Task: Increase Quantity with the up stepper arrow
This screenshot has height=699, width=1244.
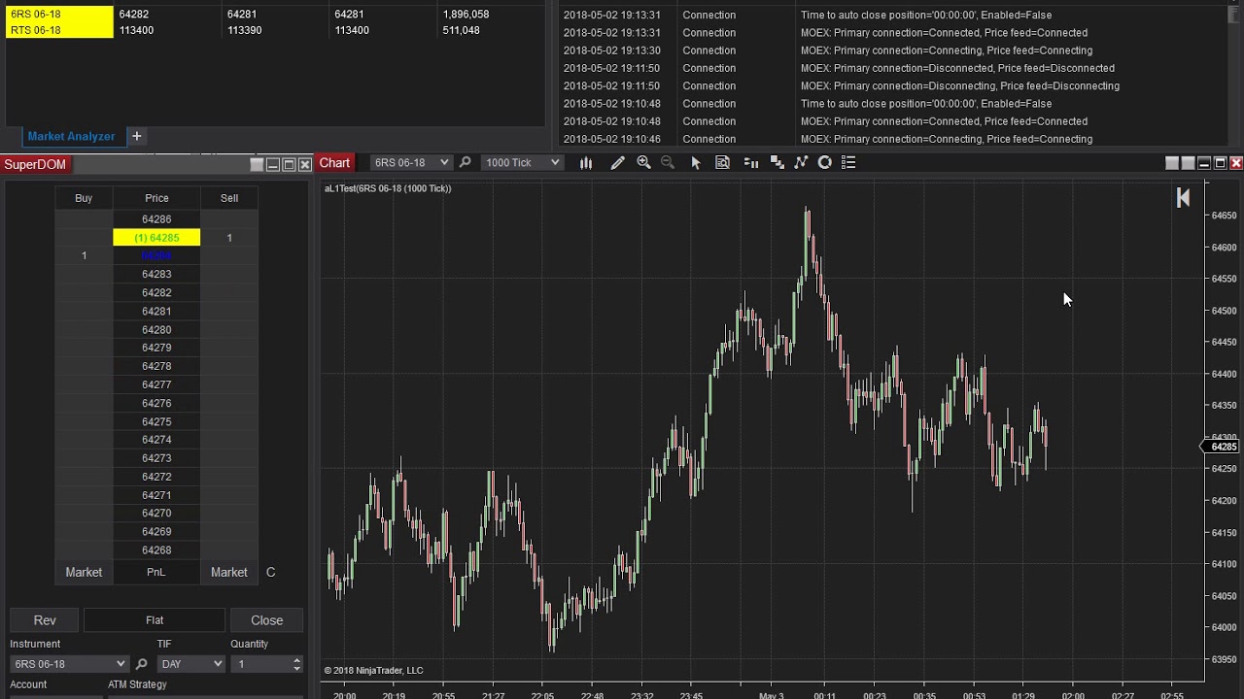Action: coord(296,660)
